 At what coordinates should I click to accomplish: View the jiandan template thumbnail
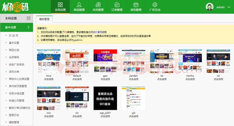coord(134,61)
